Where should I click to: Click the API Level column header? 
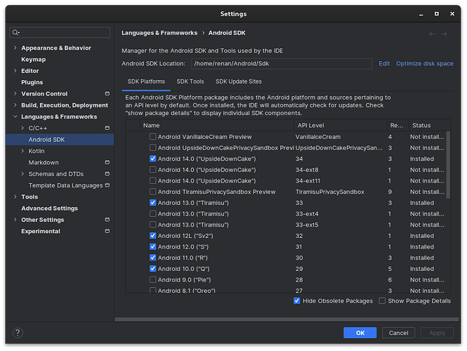341,126
